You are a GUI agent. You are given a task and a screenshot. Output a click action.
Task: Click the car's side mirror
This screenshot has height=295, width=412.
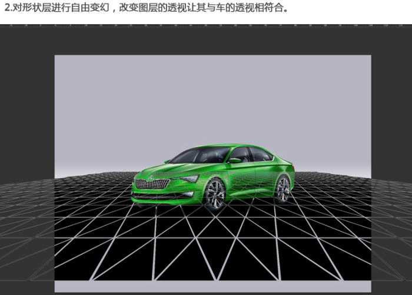click(235, 160)
